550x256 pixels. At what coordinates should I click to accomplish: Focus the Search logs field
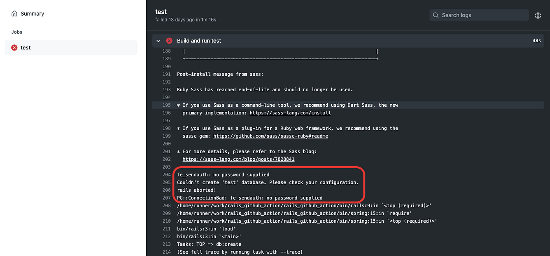click(479, 15)
